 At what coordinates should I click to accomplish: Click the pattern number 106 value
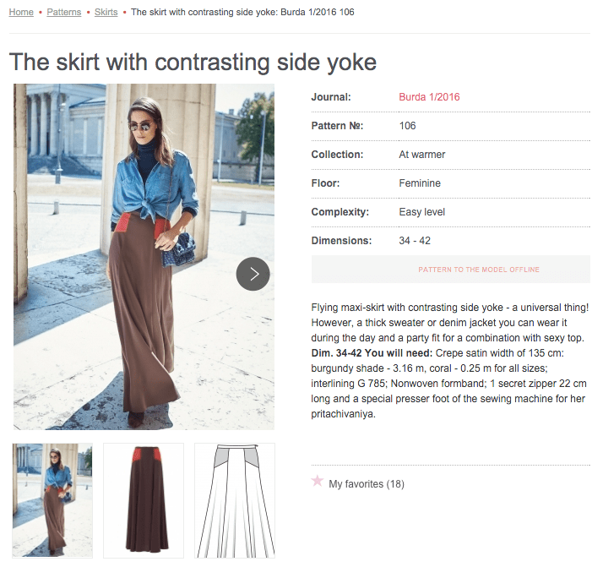(408, 126)
